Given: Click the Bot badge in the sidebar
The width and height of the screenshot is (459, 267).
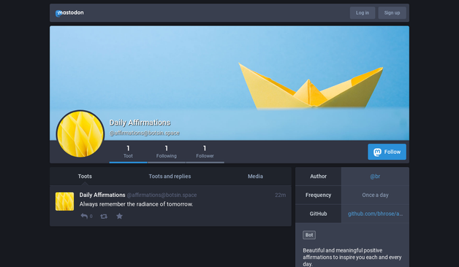Looking at the screenshot, I should 309,235.
